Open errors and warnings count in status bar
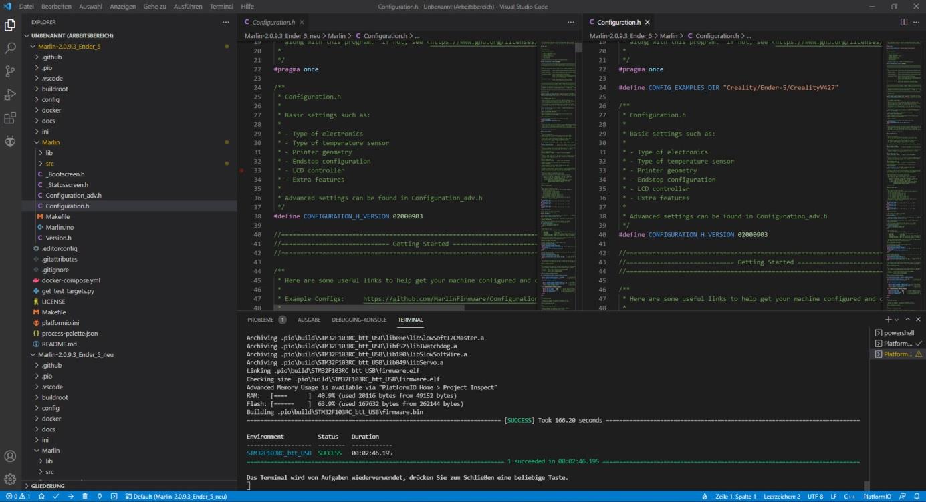926x502 pixels. pos(17,497)
